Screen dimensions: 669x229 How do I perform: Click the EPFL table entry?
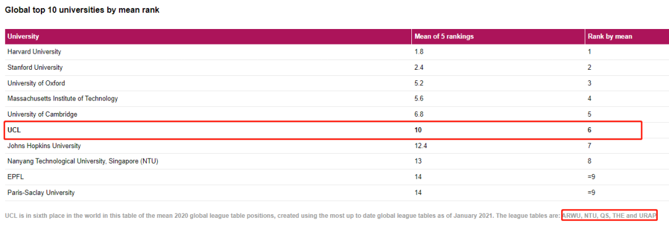tap(14, 177)
